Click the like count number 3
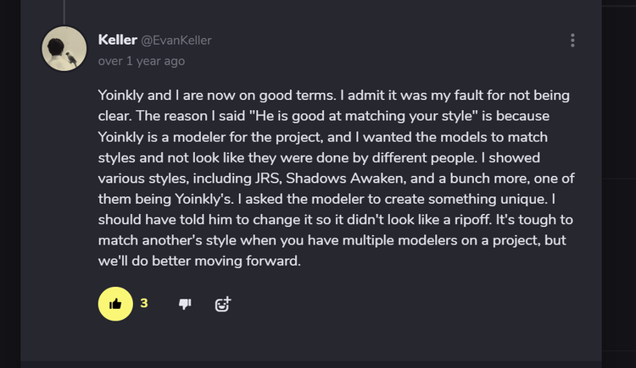This screenshot has width=636, height=368. 144,303
